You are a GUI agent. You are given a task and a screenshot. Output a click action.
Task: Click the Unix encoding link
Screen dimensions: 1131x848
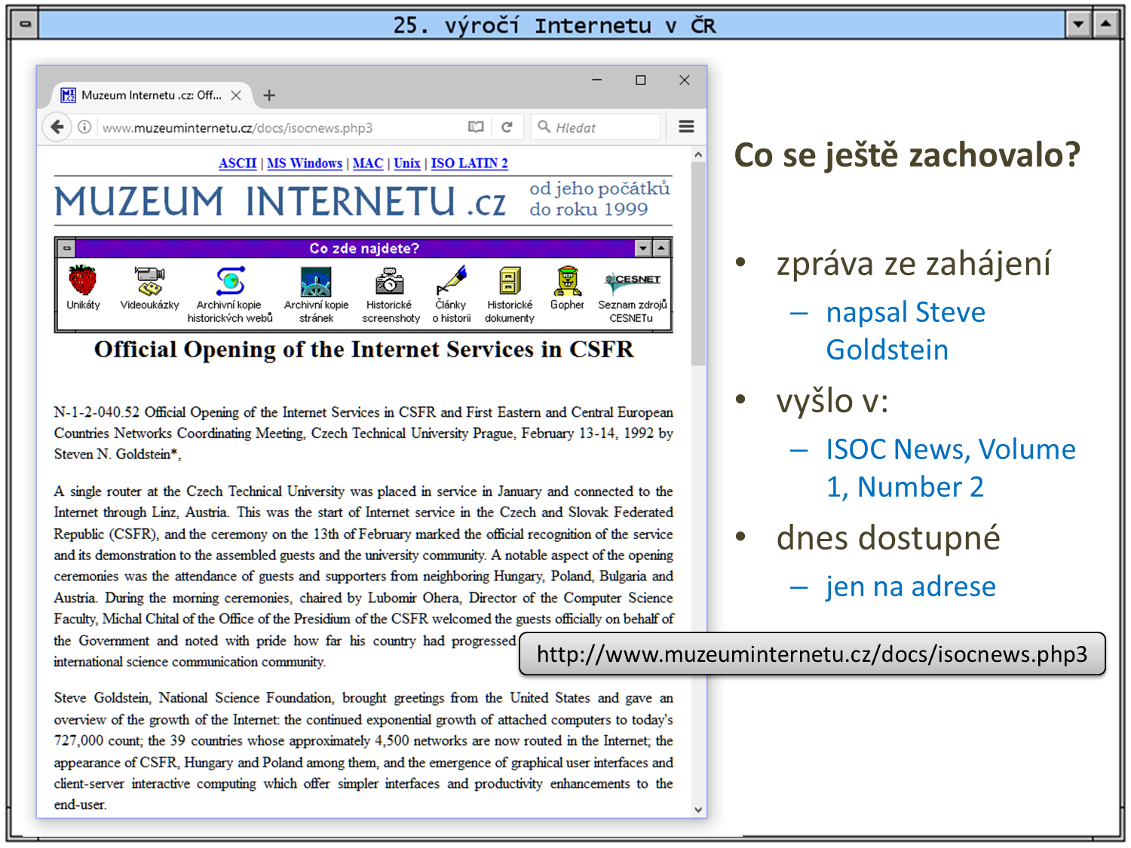coord(407,164)
